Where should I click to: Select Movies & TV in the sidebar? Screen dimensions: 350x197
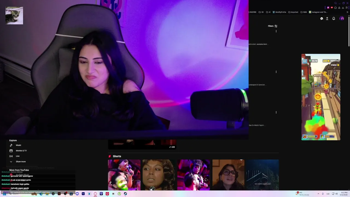pyautogui.click(x=18, y=151)
